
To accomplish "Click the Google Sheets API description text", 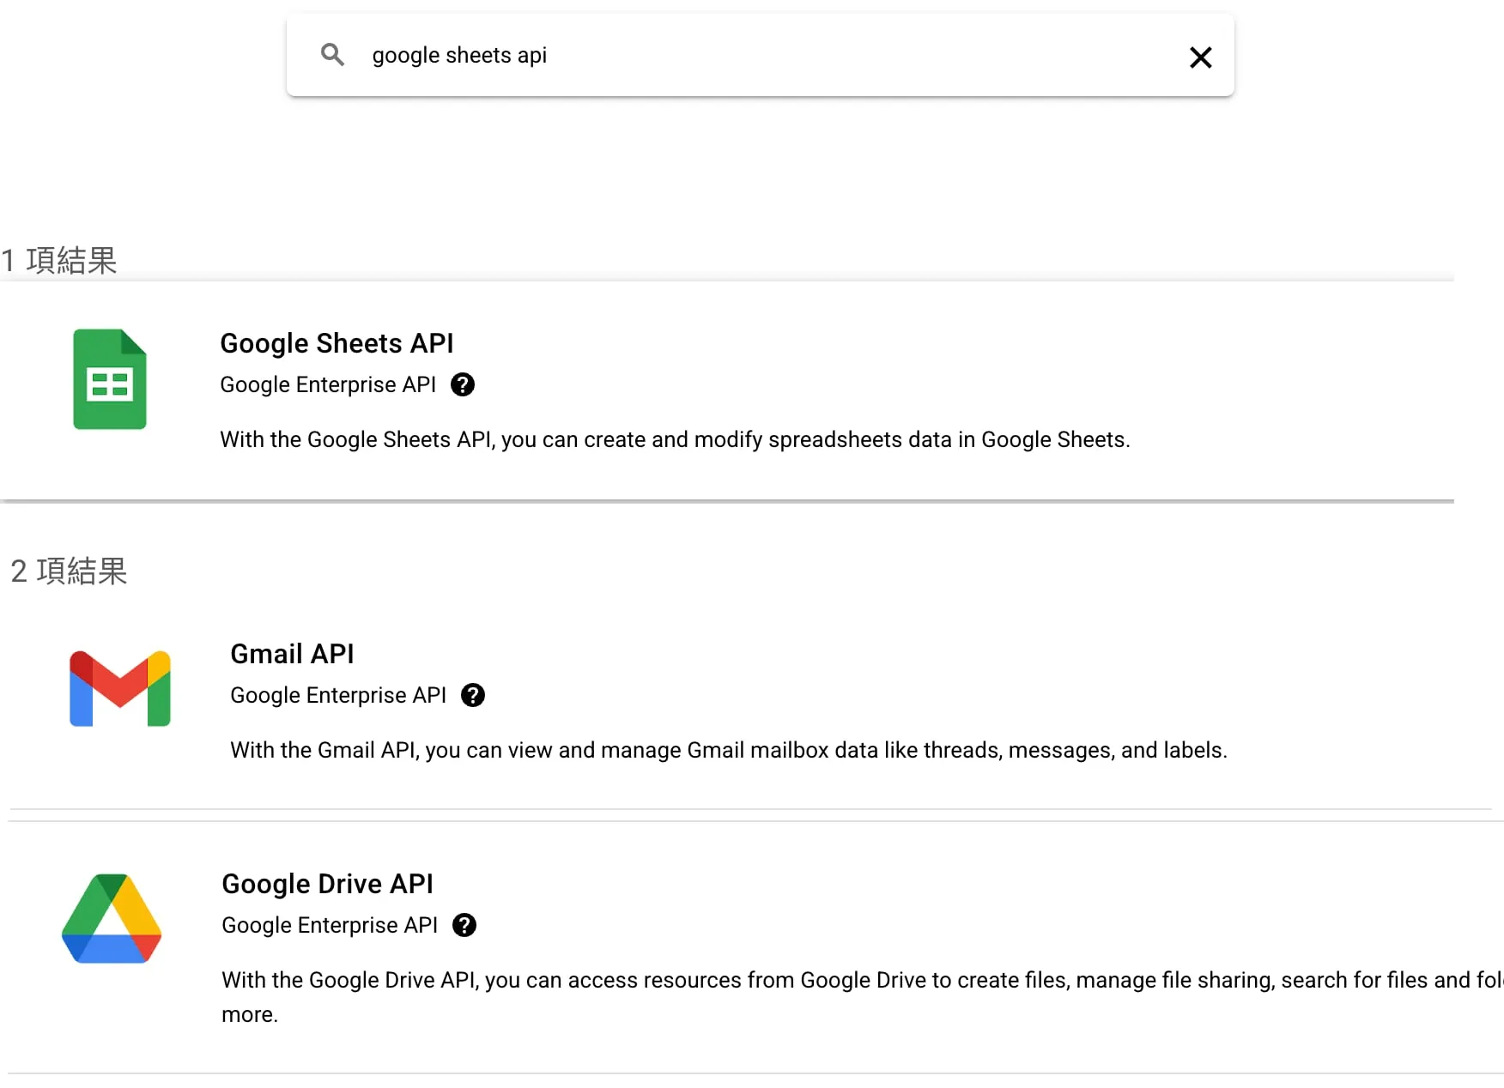I will tap(675, 439).
